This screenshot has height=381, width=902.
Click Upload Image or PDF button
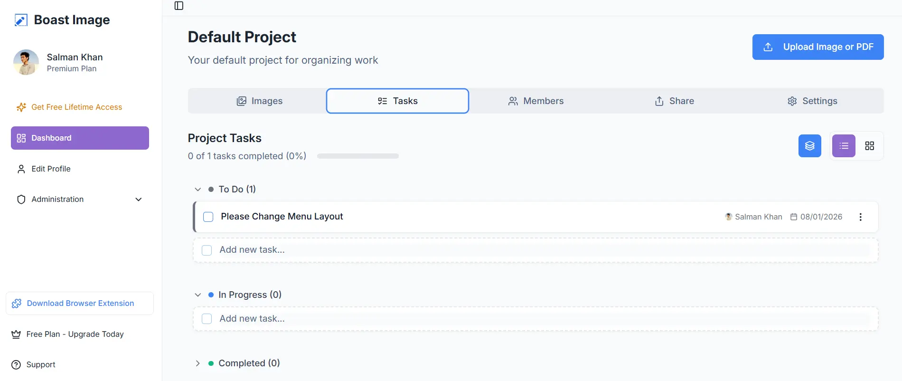(x=817, y=47)
